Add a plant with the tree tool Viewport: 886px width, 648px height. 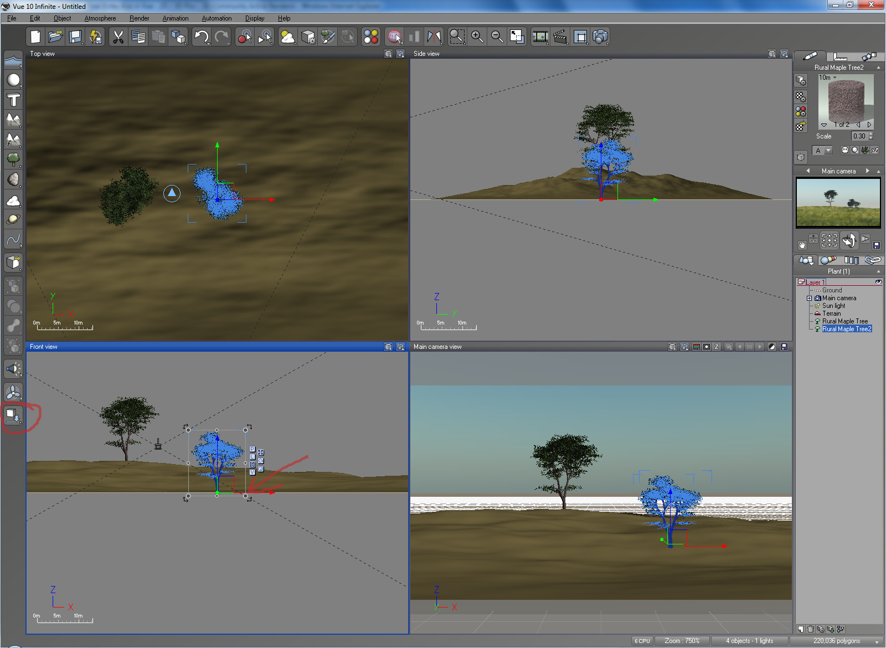tap(13, 160)
